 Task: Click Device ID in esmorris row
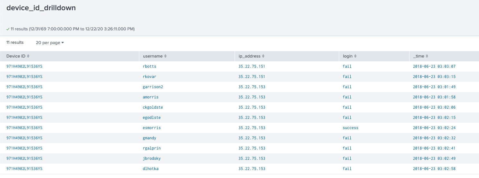(24, 128)
